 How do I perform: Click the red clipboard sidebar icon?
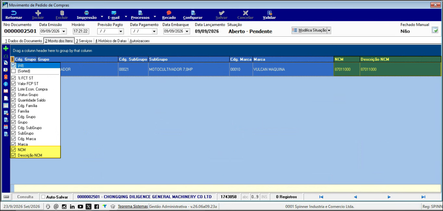click(6, 77)
